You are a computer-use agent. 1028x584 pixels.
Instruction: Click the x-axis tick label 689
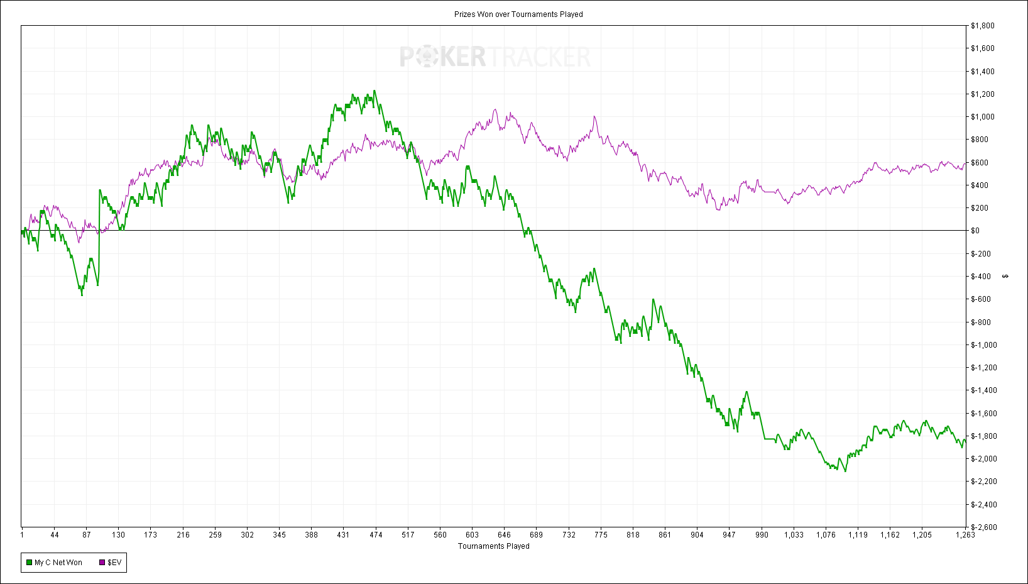coord(537,535)
